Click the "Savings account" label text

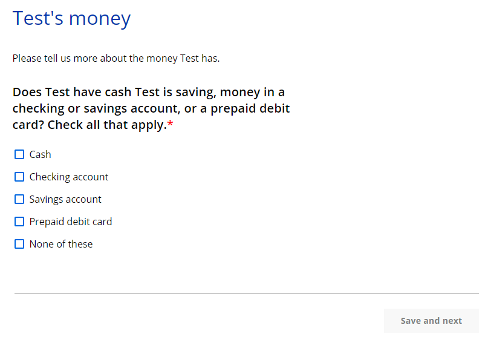65,199
